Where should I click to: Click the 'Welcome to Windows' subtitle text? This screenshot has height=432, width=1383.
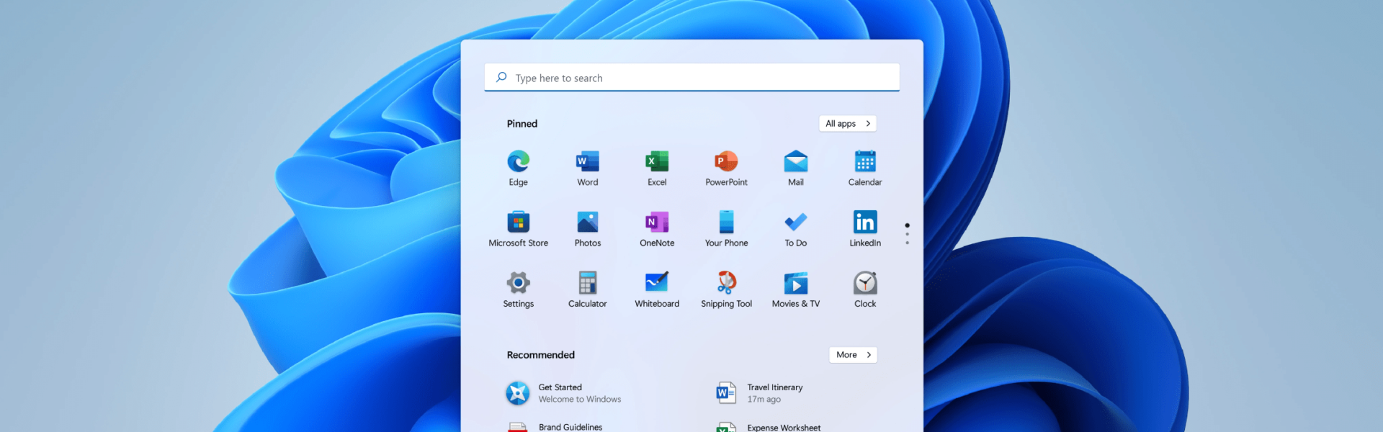click(x=579, y=400)
